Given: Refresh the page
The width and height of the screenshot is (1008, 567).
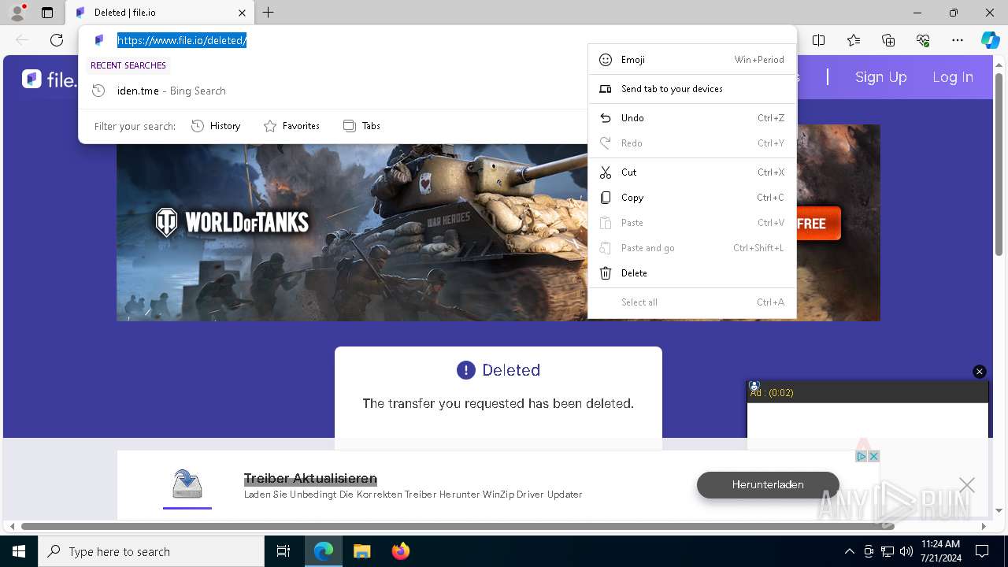Looking at the screenshot, I should click(57, 40).
